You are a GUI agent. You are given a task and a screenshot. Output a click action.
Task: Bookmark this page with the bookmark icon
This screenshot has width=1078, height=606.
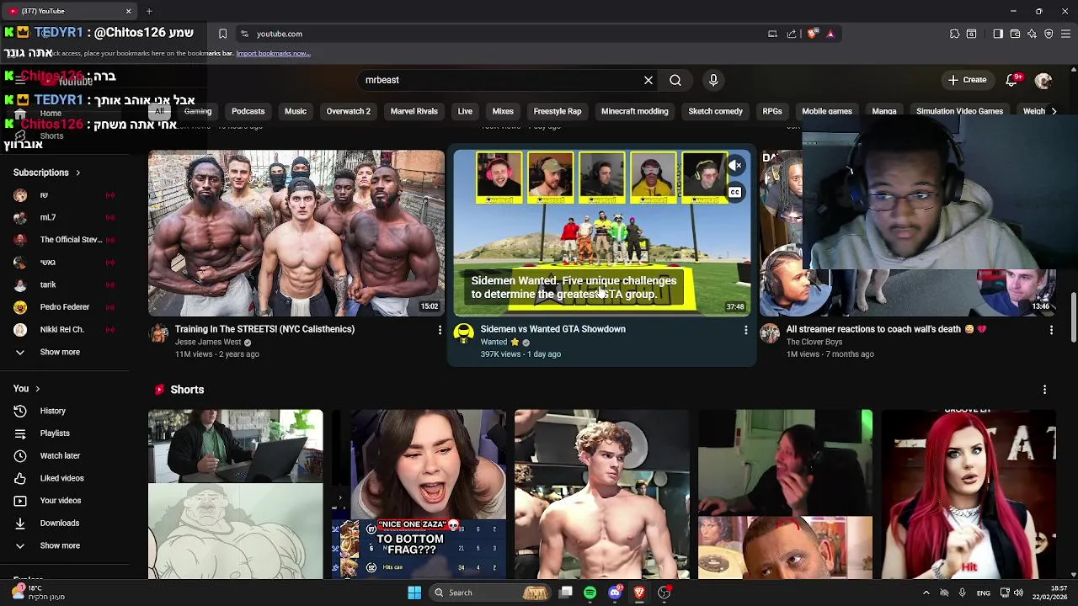222,34
